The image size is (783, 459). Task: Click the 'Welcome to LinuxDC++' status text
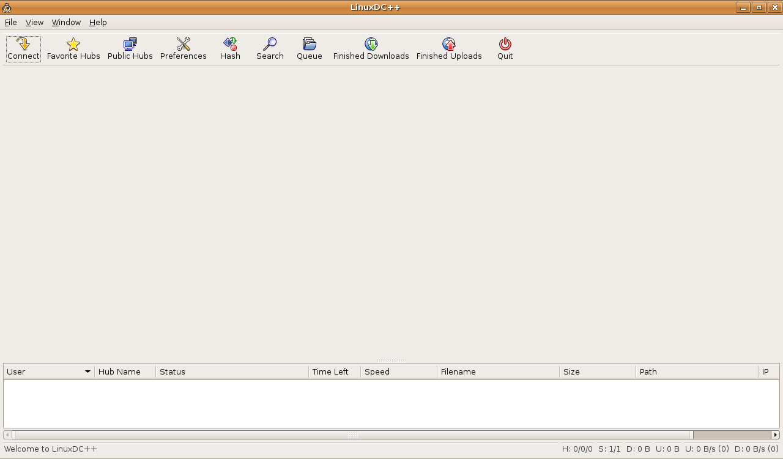[x=51, y=449]
